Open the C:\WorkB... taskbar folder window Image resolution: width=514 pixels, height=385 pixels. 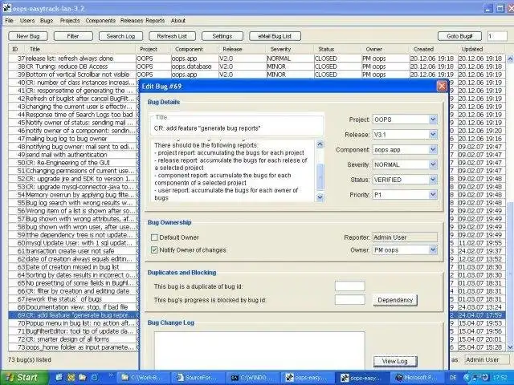pos(143,378)
